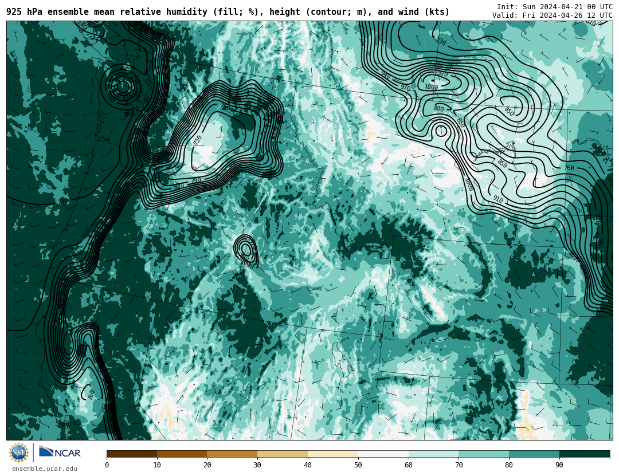
Task: Click the 90-100 dark green color swatch
Action: pos(585,454)
